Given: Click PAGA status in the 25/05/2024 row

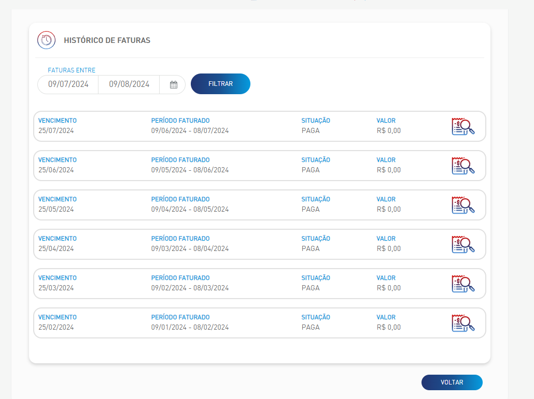Looking at the screenshot, I should pos(311,210).
